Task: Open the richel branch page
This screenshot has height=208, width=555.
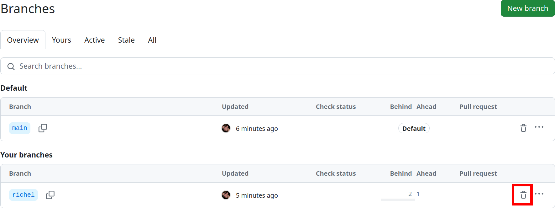Action: [23, 195]
